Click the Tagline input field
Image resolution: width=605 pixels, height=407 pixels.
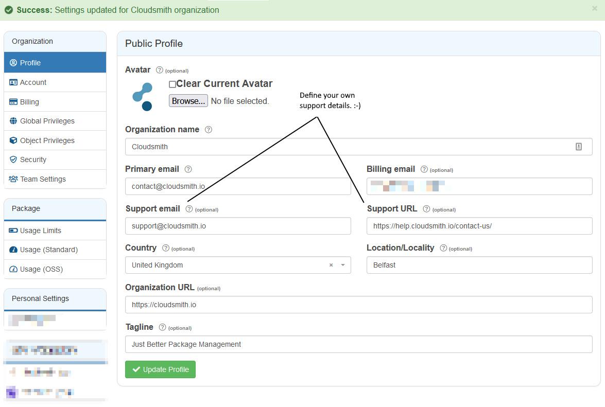[x=358, y=344]
